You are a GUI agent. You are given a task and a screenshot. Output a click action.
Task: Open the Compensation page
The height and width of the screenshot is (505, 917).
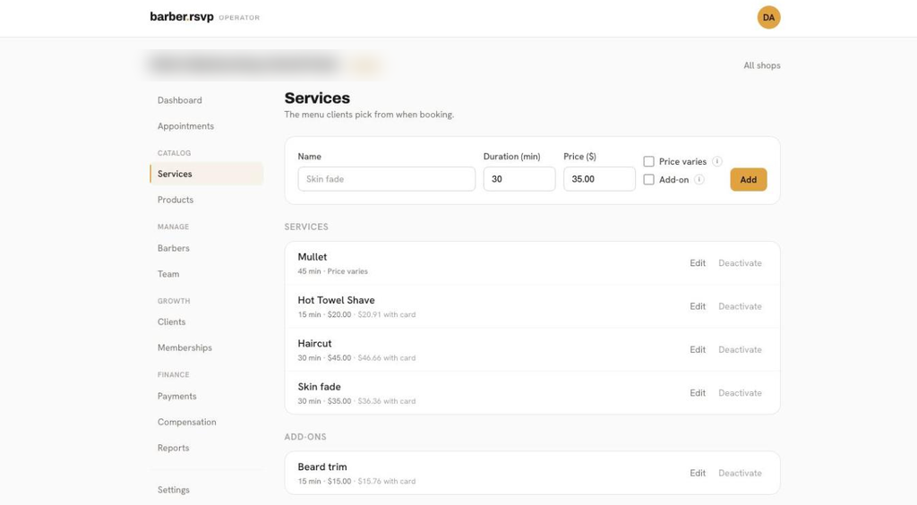[x=186, y=422]
